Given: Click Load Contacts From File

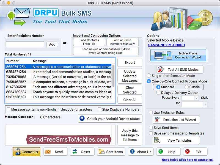Looking at the screenshot, I should 89,42.
